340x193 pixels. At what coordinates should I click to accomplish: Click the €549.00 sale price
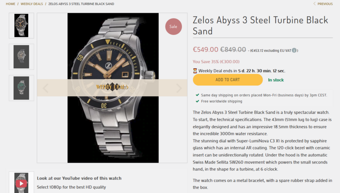click(x=205, y=49)
